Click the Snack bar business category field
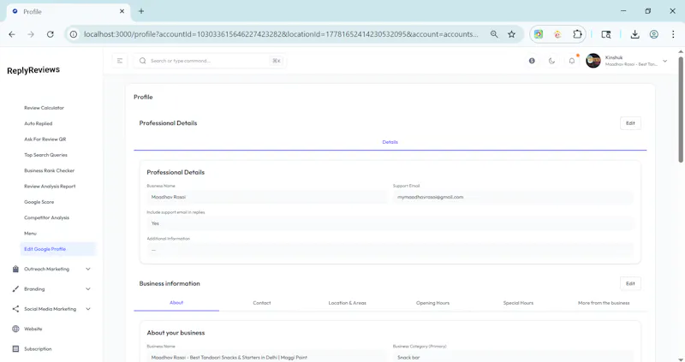Image resolution: width=685 pixels, height=362 pixels. pyautogui.click(x=513, y=357)
